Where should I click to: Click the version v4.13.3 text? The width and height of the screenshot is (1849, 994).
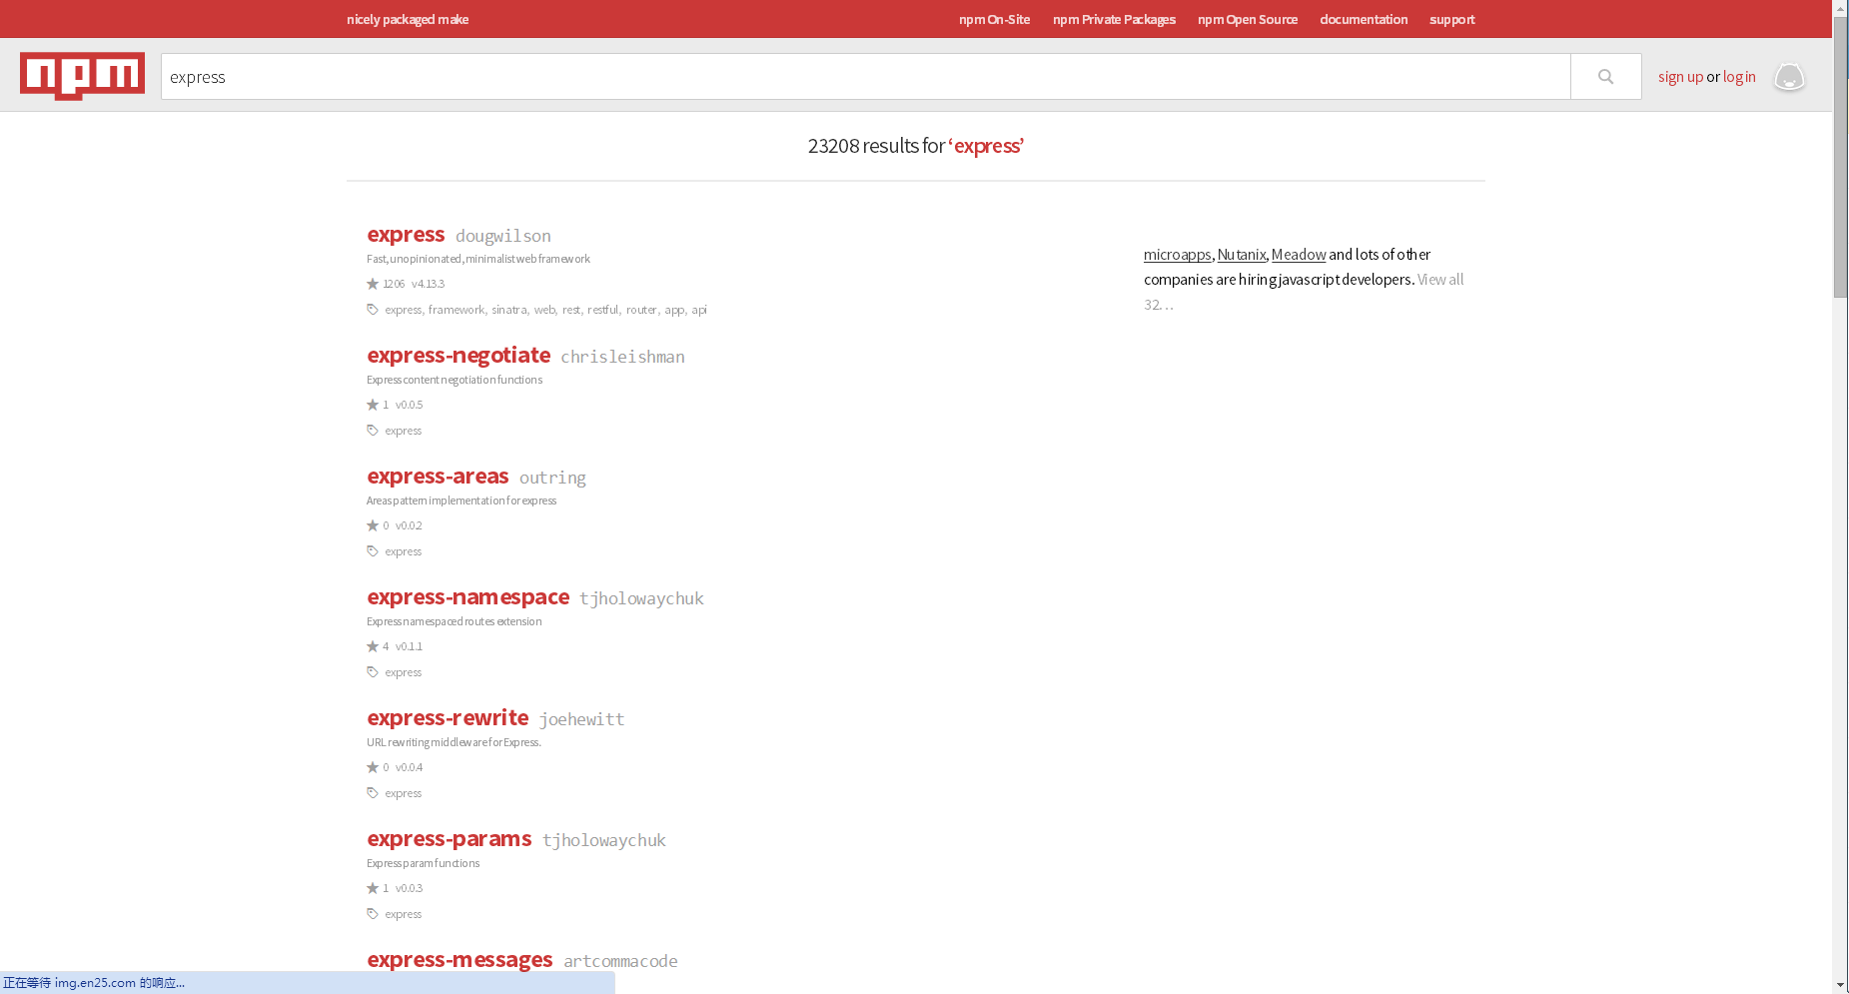pyautogui.click(x=428, y=284)
